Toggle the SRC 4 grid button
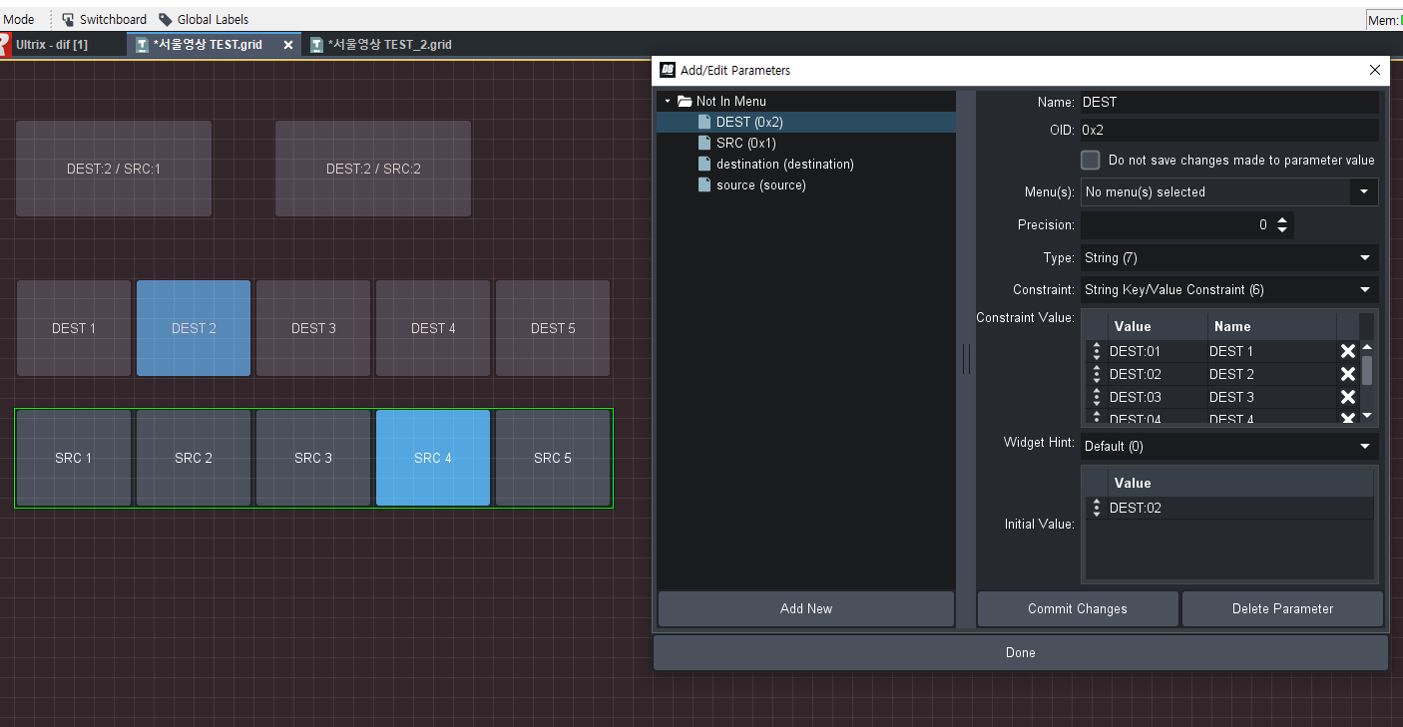 [433, 458]
